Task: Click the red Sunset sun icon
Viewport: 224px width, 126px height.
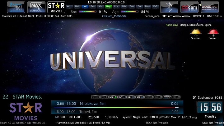Action: pos(213,31)
